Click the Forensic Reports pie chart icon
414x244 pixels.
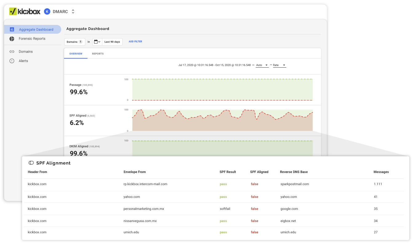click(x=12, y=39)
